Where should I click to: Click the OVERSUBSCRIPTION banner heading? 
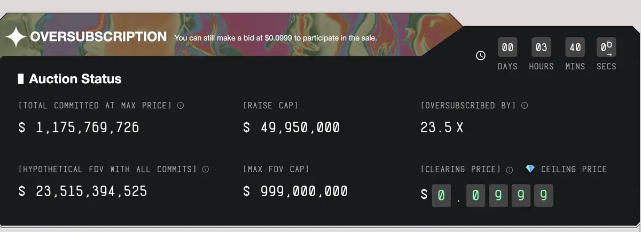pos(99,37)
